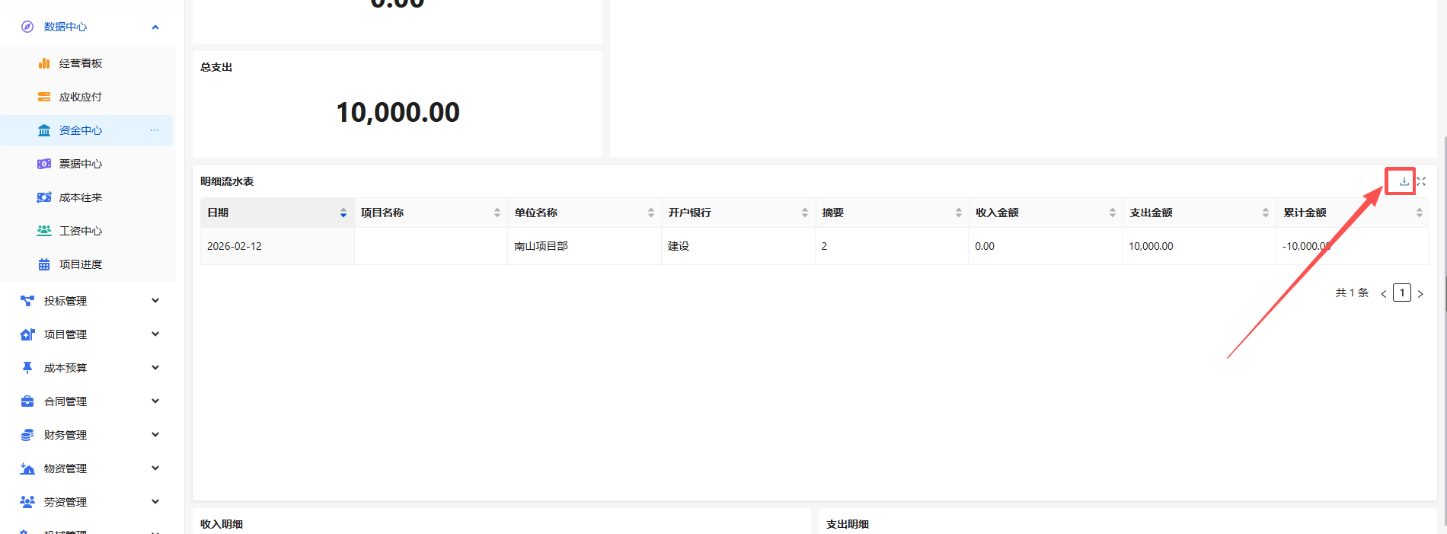Click the 成本预算 pin icon
The width and height of the screenshot is (1447, 534).
tap(27, 368)
